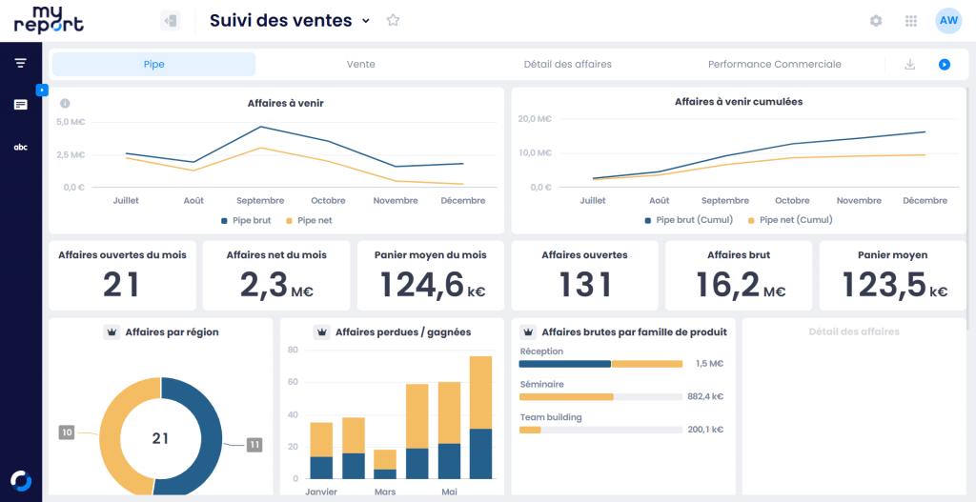Screen dimensions: 976x502
Task: Open the comments panel icon
Action: [20, 105]
